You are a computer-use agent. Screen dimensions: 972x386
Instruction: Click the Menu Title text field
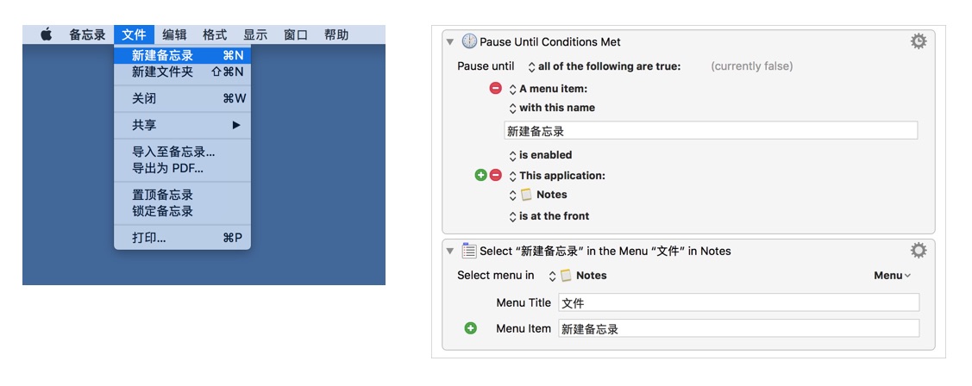pos(738,302)
